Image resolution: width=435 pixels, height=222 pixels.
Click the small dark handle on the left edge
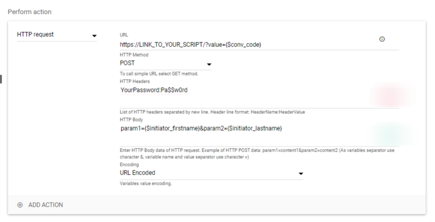coord(1,79)
